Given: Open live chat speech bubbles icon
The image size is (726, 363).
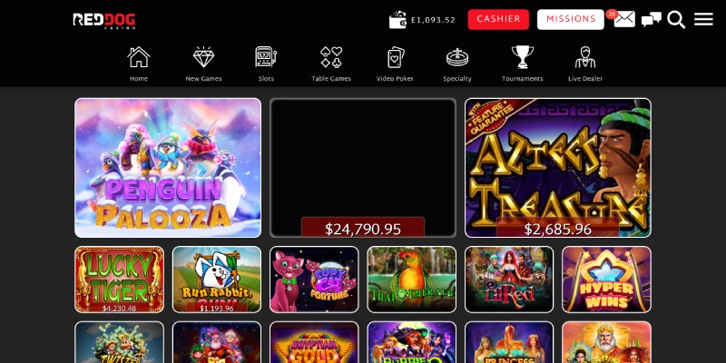Looking at the screenshot, I should (x=651, y=19).
